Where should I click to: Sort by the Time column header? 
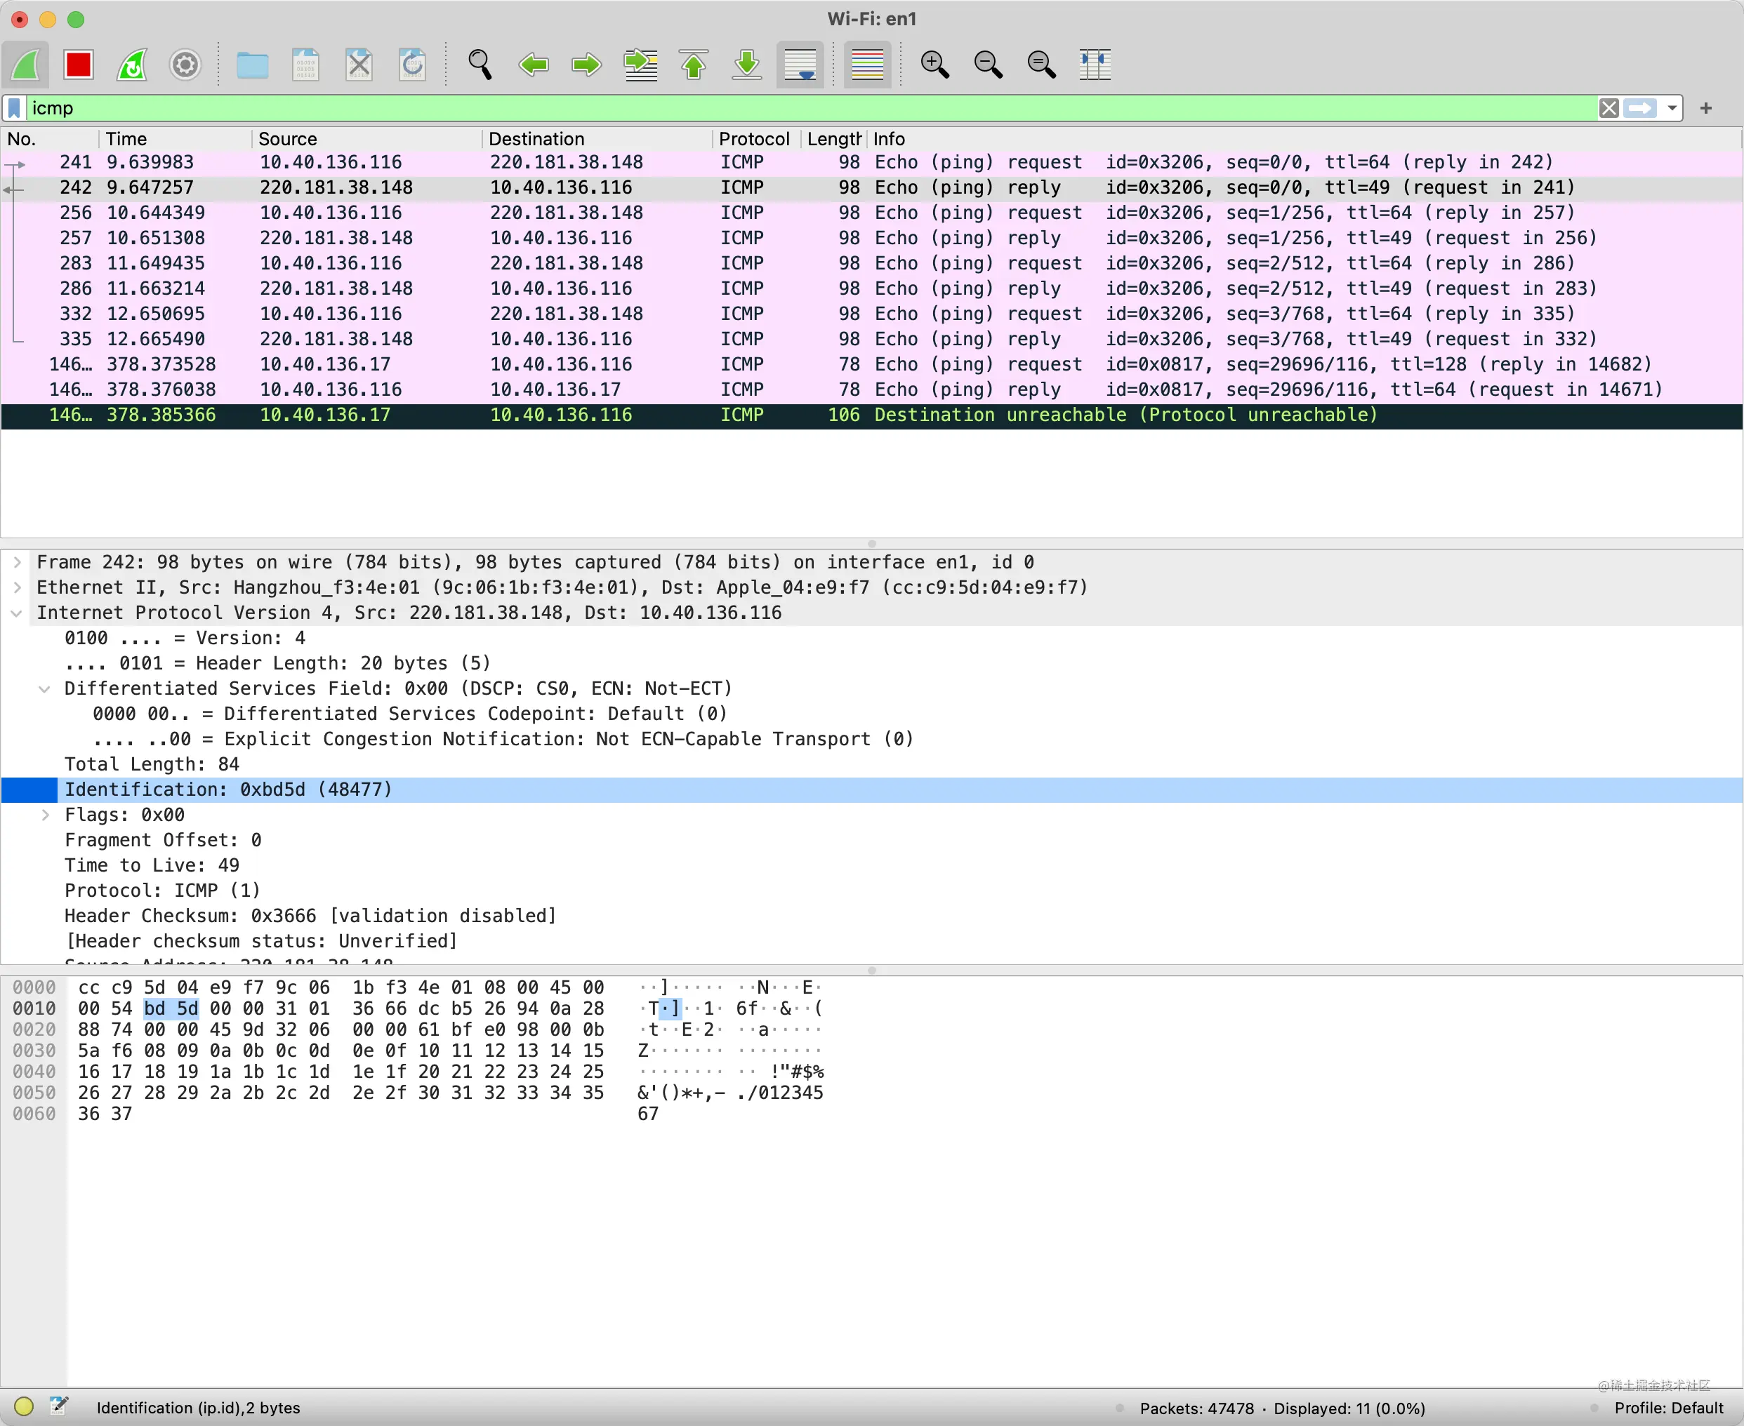point(175,139)
